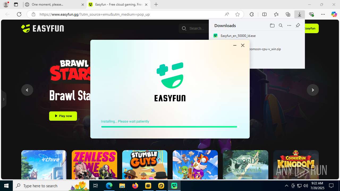This screenshot has height=191, width=340.
Task: Open Browser essentials icon
Action: 311,14
